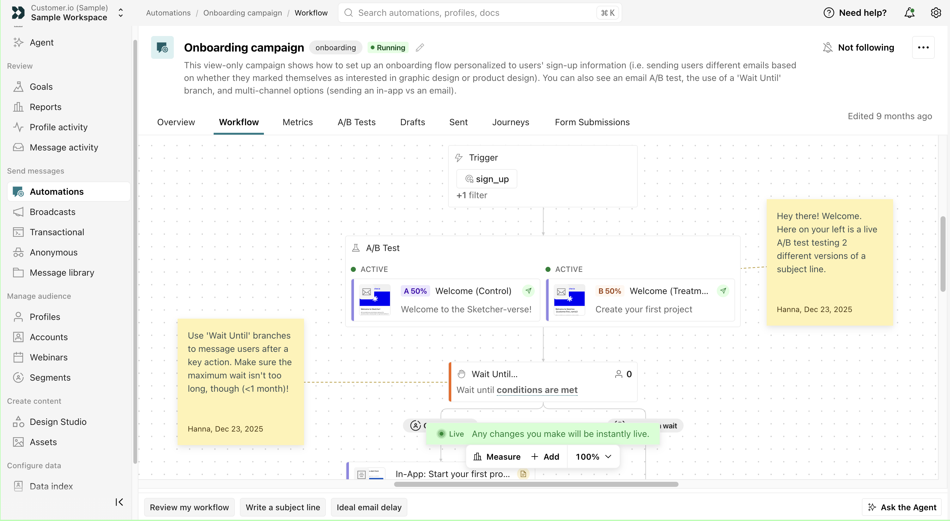Open the Trigger block
This screenshot has height=521, width=950.
[543, 176]
